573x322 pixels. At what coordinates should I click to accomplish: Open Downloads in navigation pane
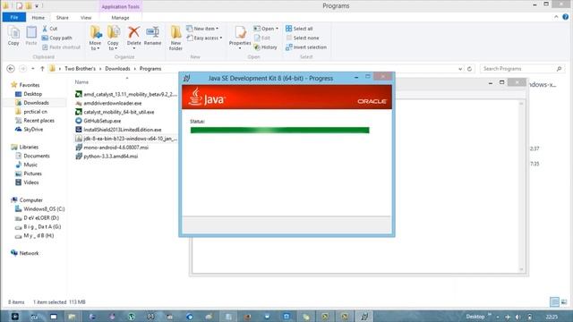[32, 103]
